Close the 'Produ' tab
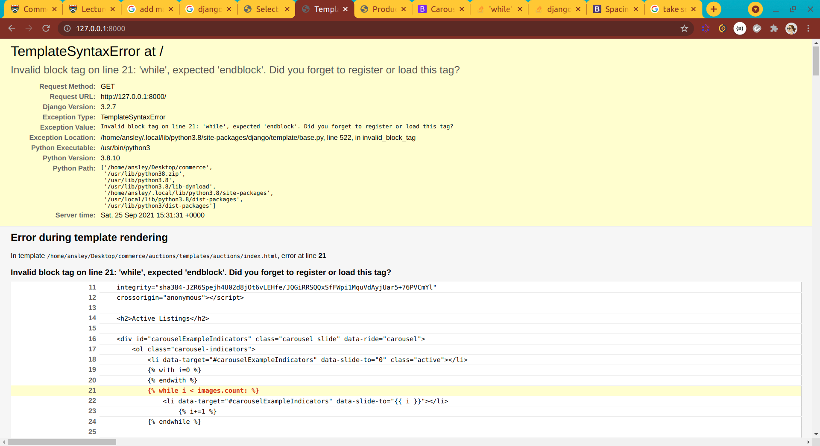The image size is (820, 446). pyautogui.click(x=404, y=9)
